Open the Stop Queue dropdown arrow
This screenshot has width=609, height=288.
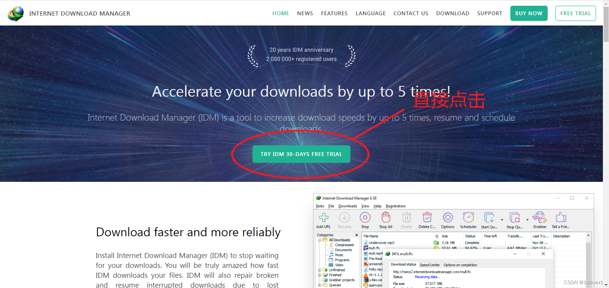click(527, 220)
